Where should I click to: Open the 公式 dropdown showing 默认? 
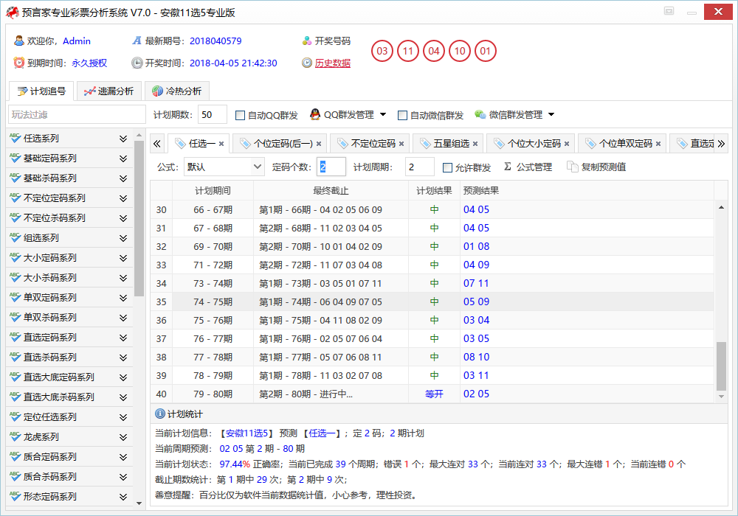[x=224, y=167]
